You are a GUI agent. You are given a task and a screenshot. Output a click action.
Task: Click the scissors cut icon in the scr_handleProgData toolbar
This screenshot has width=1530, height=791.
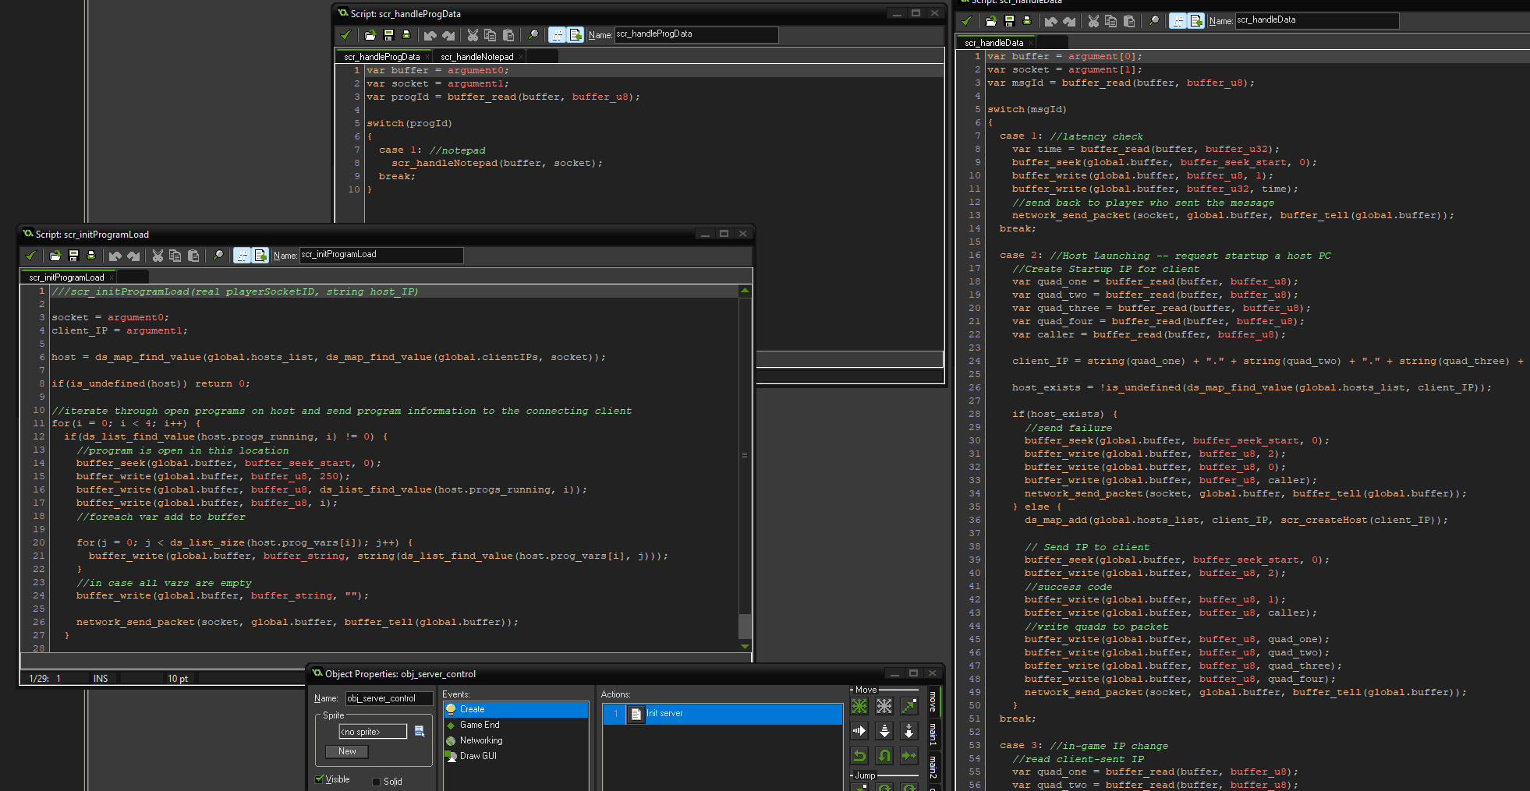click(x=473, y=35)
